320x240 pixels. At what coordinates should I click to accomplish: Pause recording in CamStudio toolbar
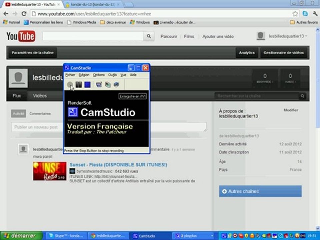point(79,84)
